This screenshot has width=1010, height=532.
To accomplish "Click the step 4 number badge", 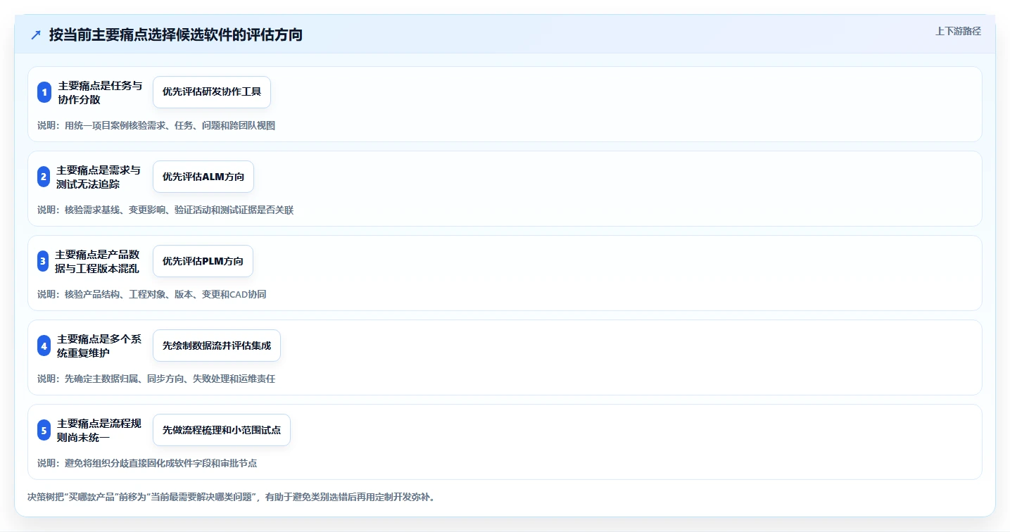I will [x=44, y=346].
